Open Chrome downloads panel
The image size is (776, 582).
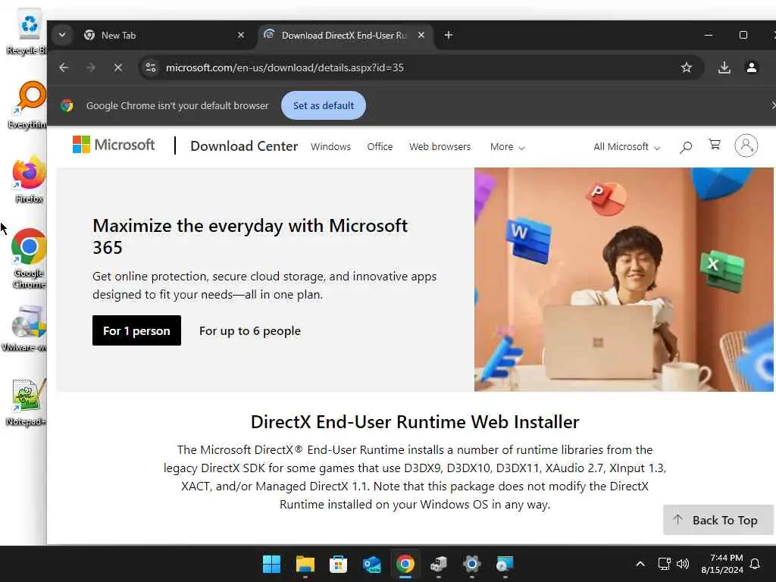coord(724,67)
